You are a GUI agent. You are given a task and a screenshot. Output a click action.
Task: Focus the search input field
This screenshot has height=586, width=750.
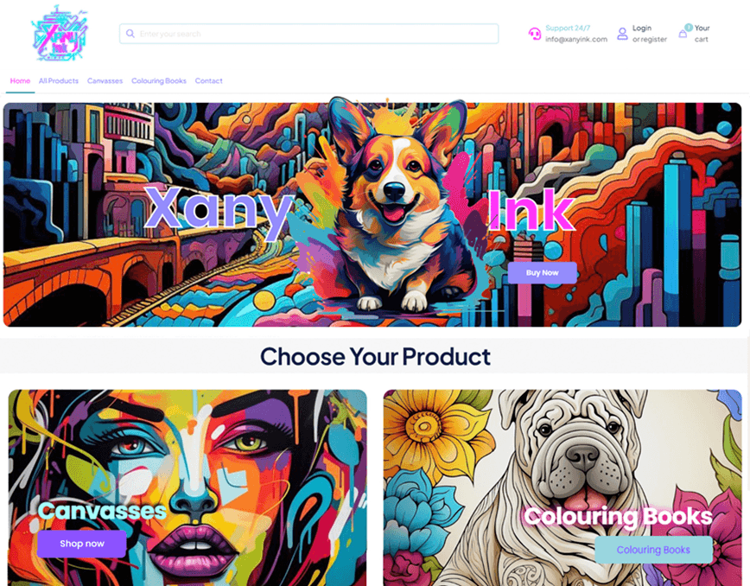pos(309,34)
